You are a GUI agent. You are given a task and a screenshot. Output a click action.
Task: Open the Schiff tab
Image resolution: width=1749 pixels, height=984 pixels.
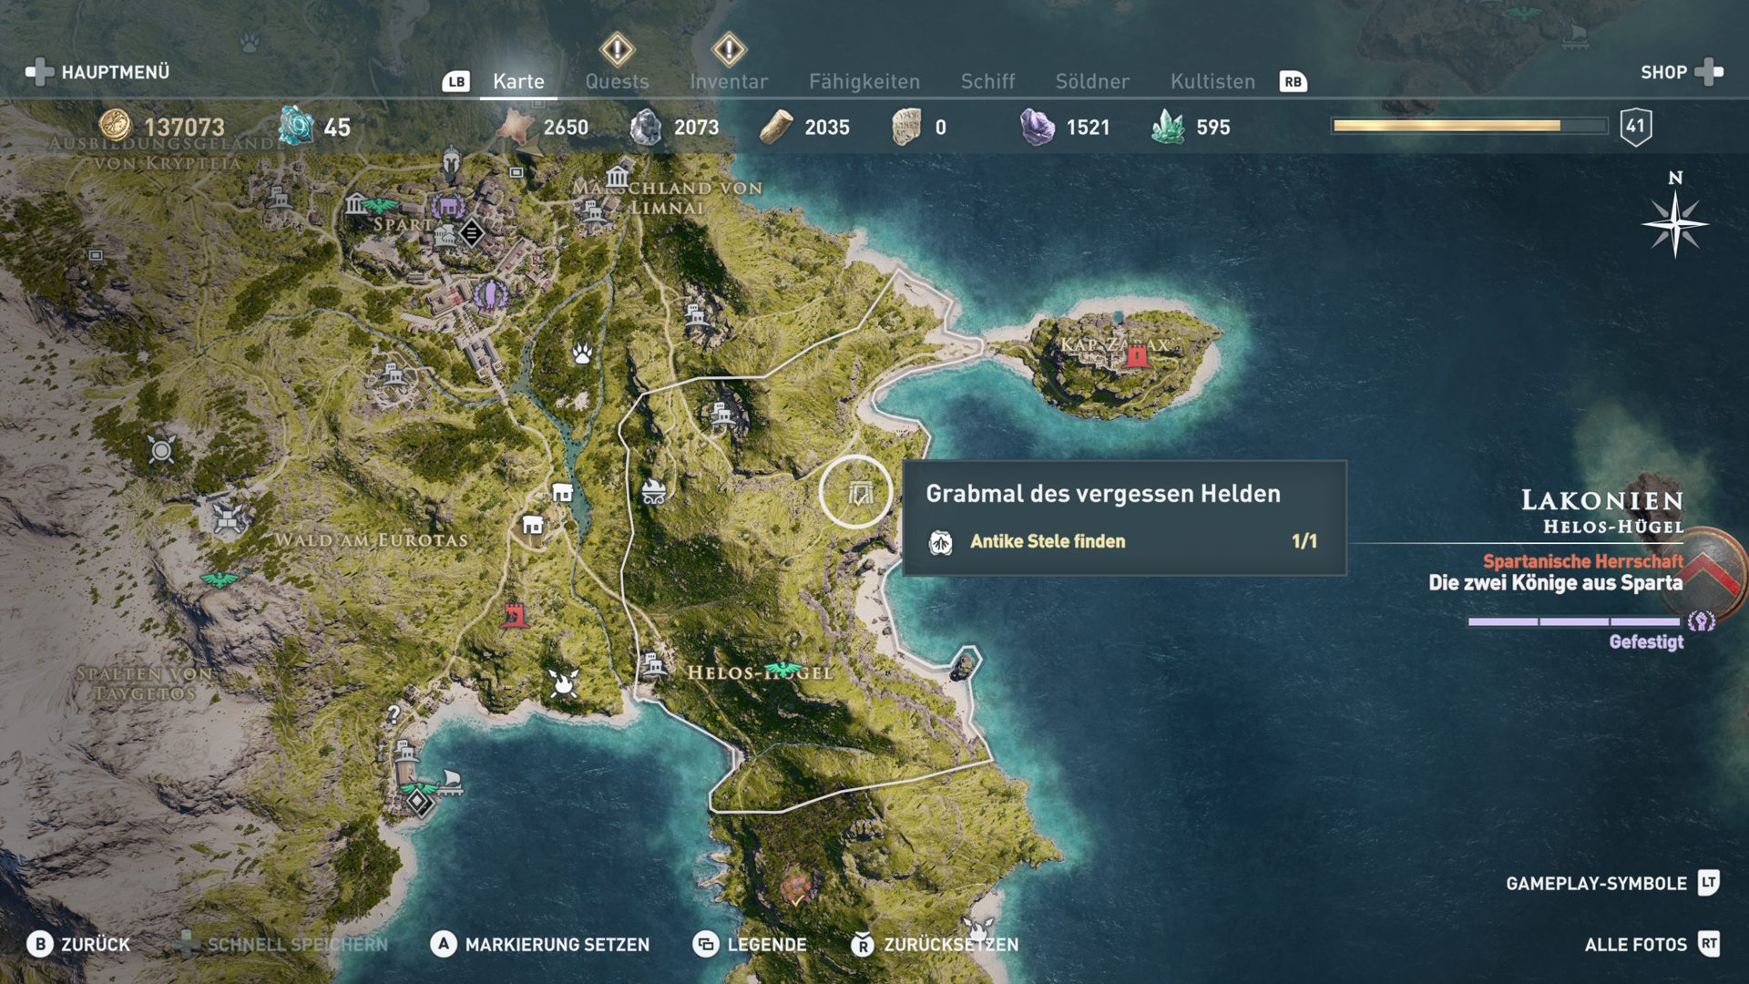point(987,81)
